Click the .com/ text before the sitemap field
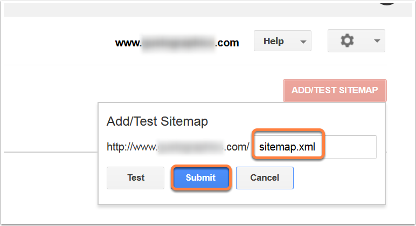 237,147
